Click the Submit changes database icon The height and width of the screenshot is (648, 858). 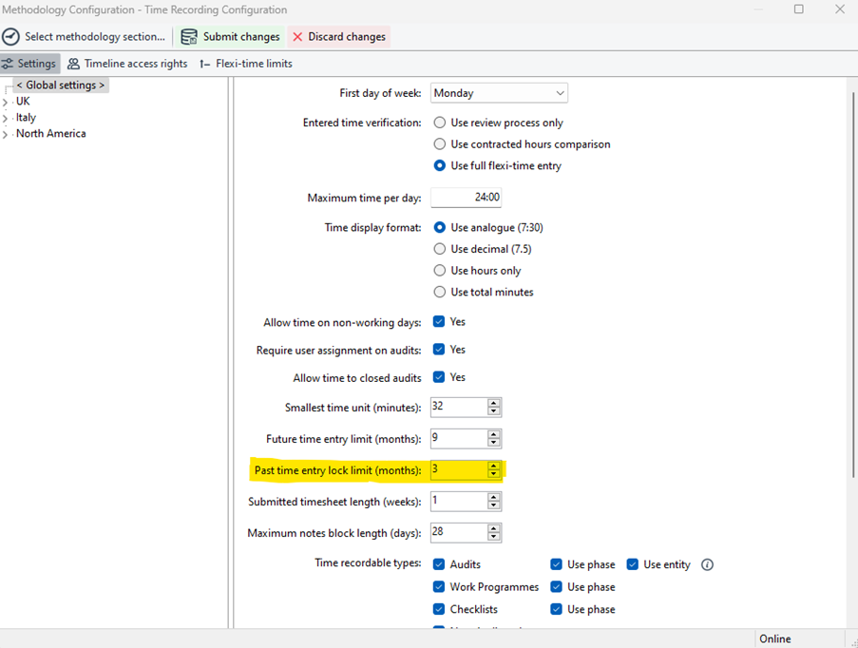pyautogui.click(x=189, y=37)
